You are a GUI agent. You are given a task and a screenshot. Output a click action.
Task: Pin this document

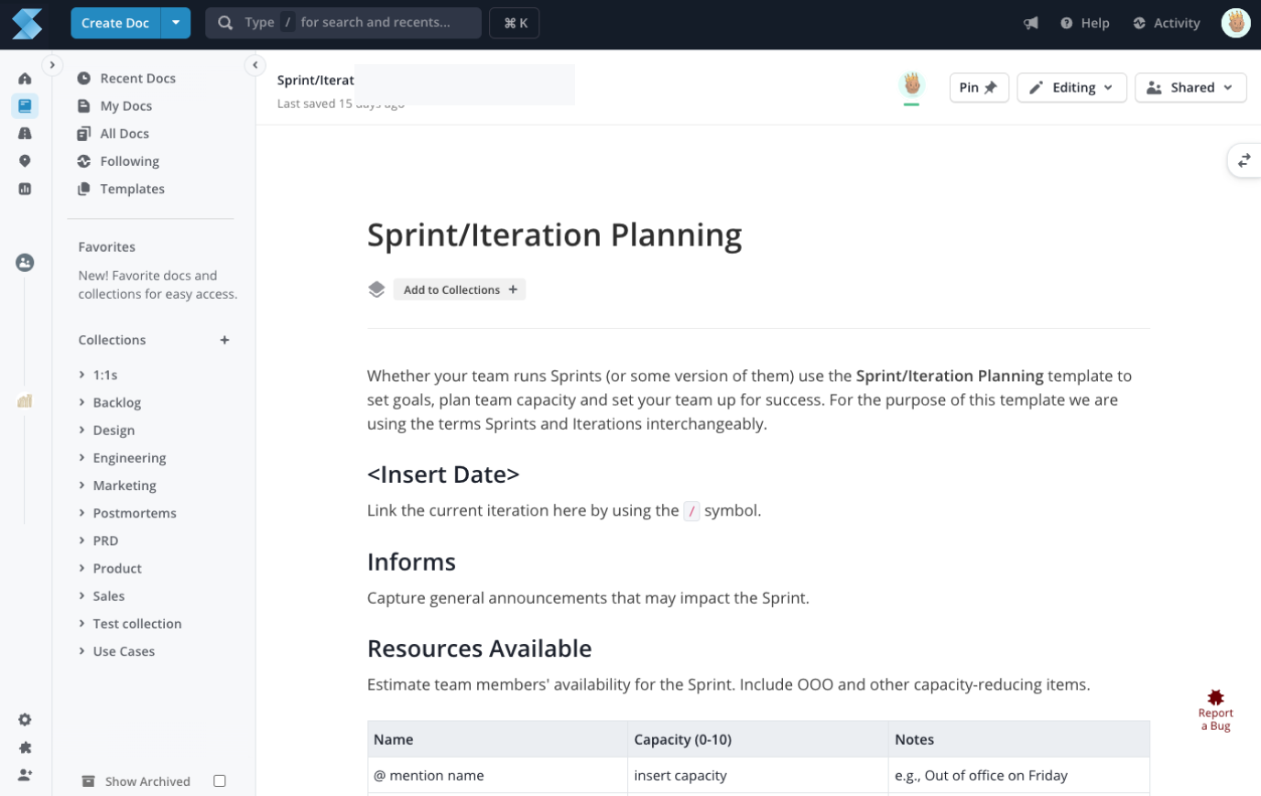point(978,88)
